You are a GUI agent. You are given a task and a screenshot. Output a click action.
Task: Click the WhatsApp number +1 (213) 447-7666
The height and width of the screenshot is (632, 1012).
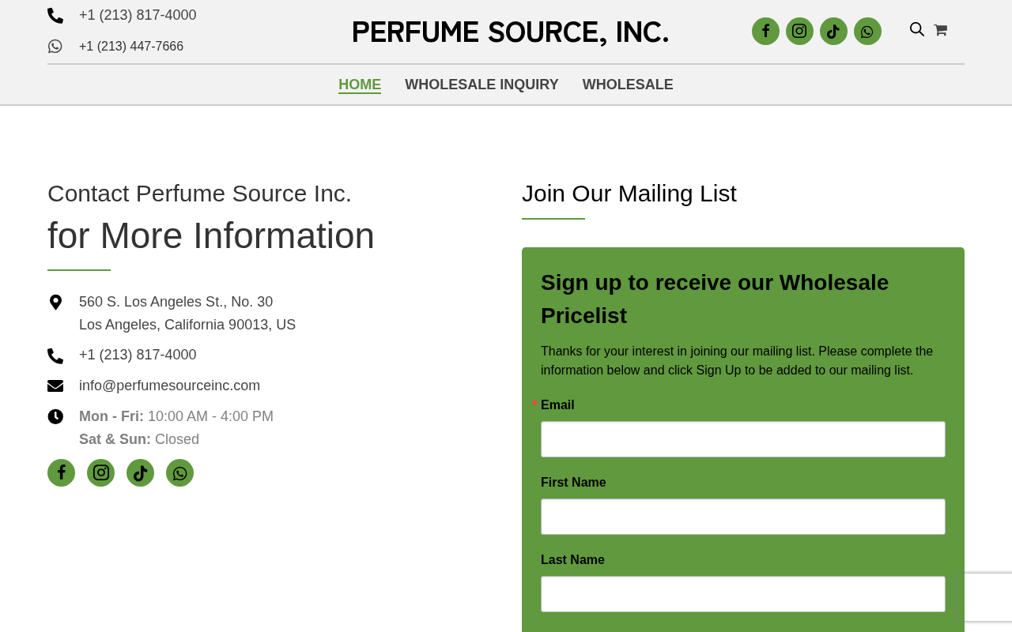point(131,46)
